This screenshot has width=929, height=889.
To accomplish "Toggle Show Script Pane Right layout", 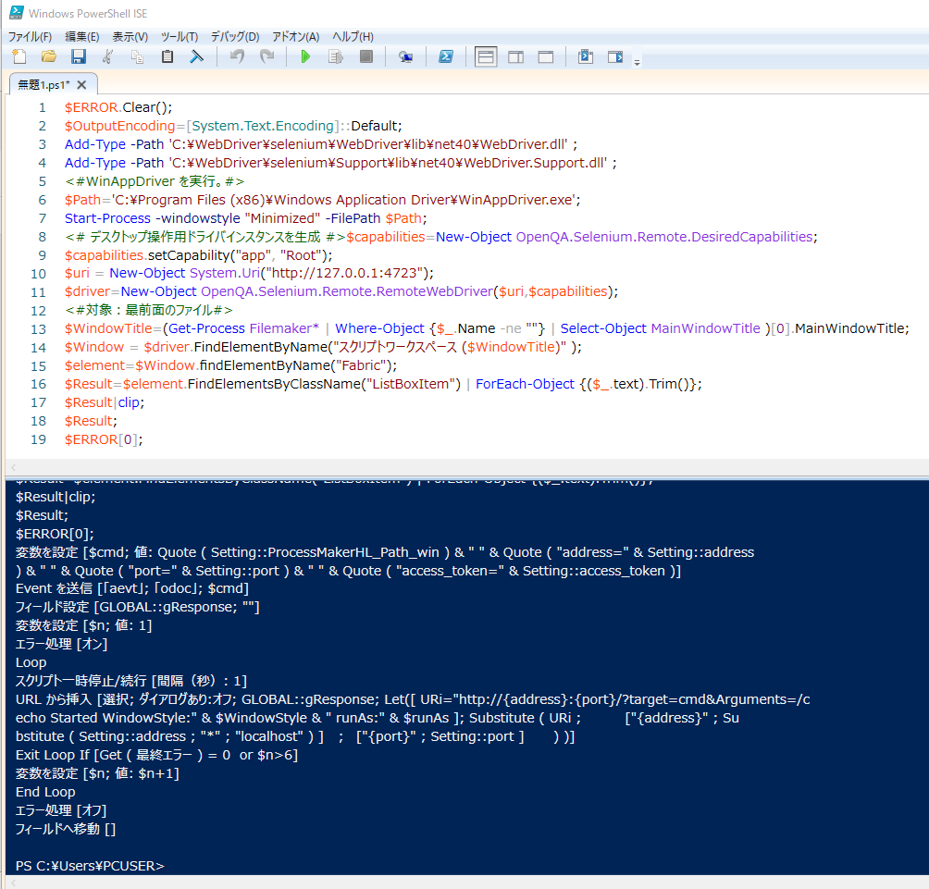I will click(515, 56).
